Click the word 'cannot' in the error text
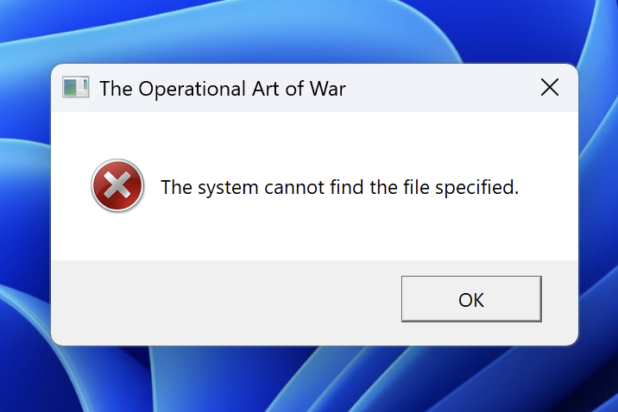Screen dimensions: 618x412 tap(294, 188)
